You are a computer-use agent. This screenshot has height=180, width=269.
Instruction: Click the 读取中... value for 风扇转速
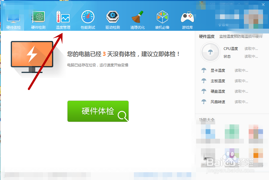(x=241, y=102)
